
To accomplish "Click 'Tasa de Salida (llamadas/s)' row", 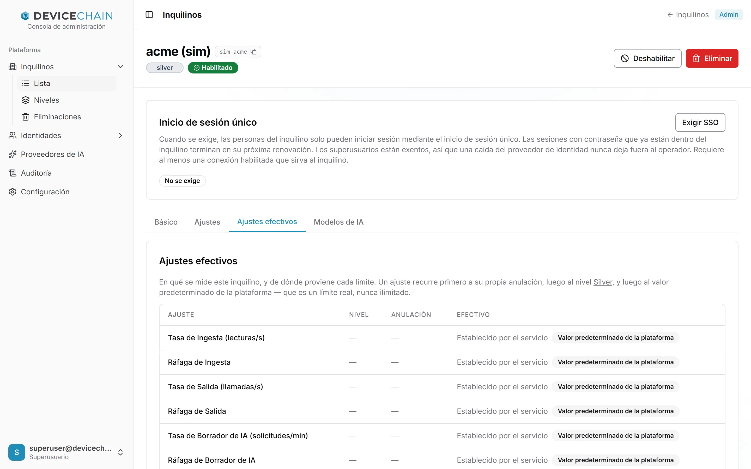I will [442, 387].
